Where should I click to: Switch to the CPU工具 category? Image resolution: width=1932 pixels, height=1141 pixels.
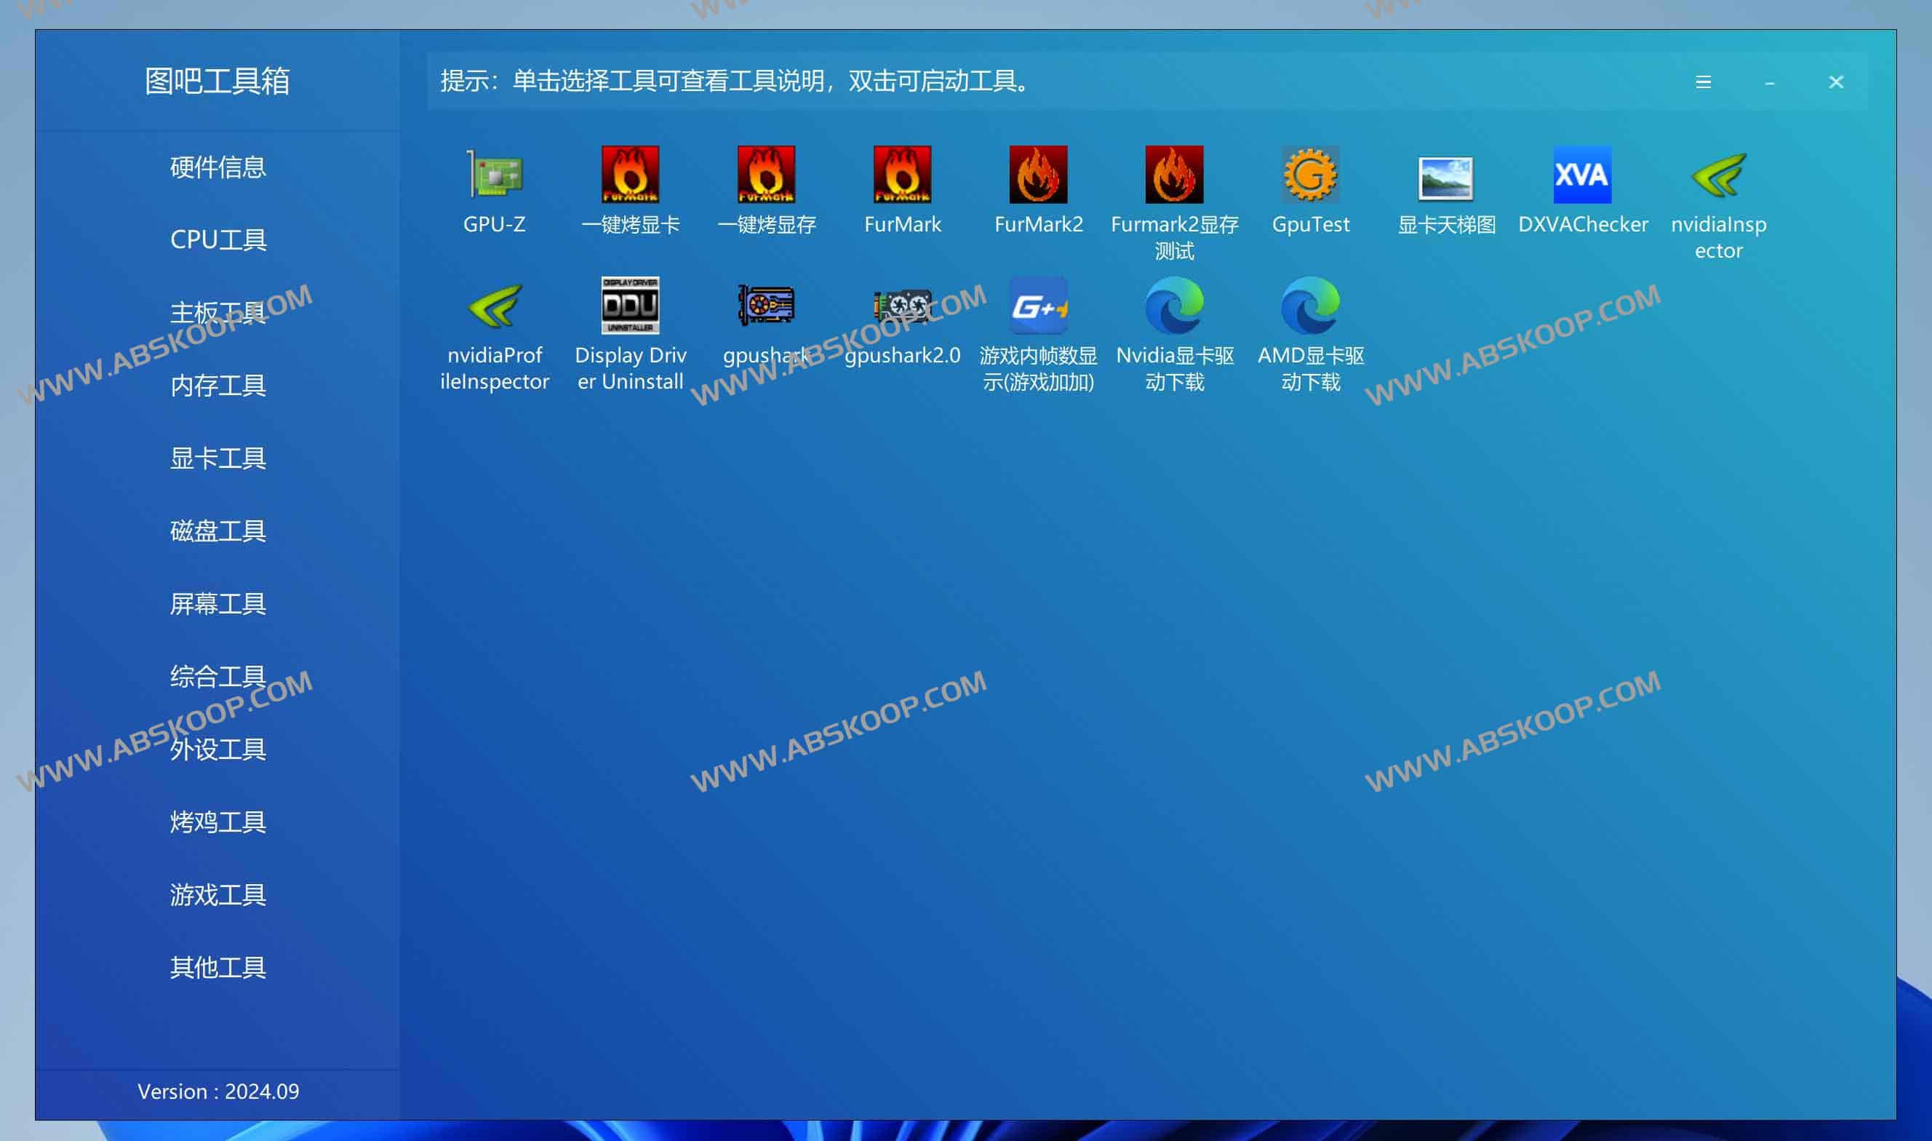pyautogui.click(x=217, y=240)
